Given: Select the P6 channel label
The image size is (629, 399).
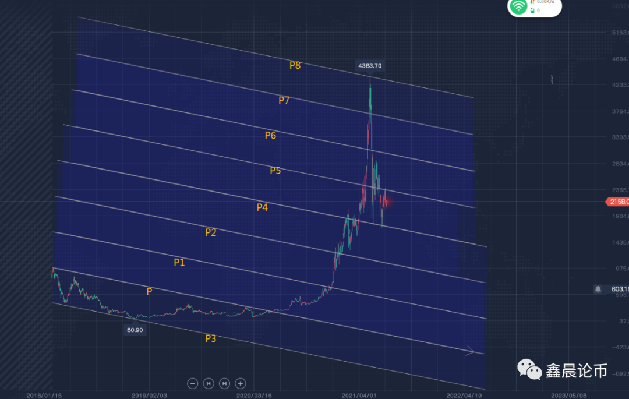Looking at the screenshot, I should coord(270,136).
